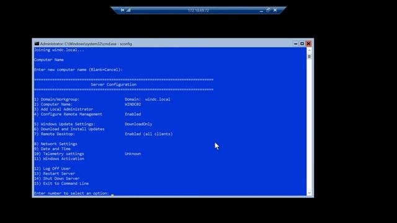Click option '6) Download and Install Updates'

[69, 129]
